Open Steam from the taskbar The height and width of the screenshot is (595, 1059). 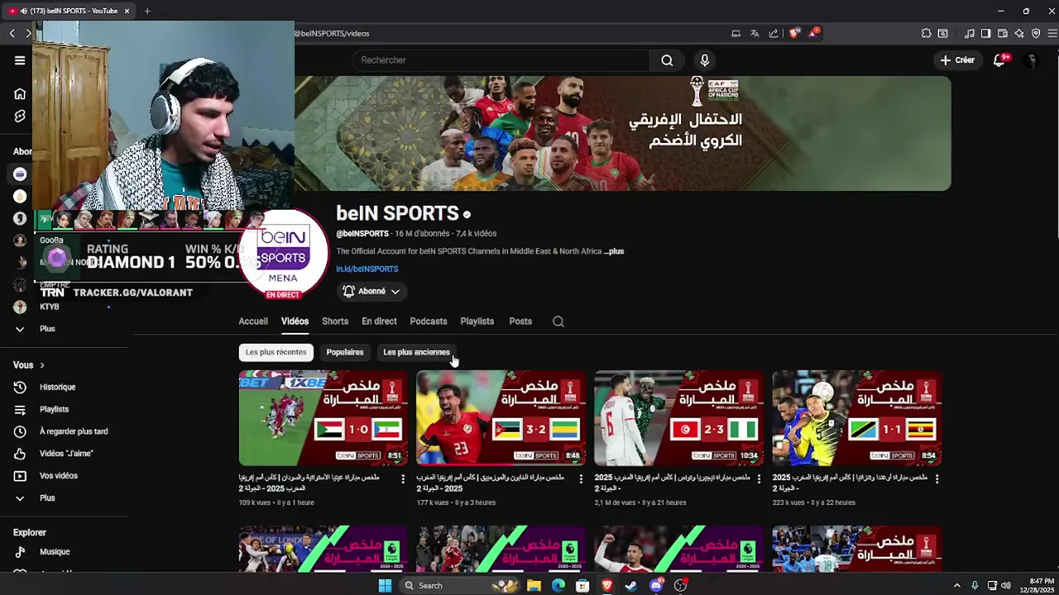631,585
